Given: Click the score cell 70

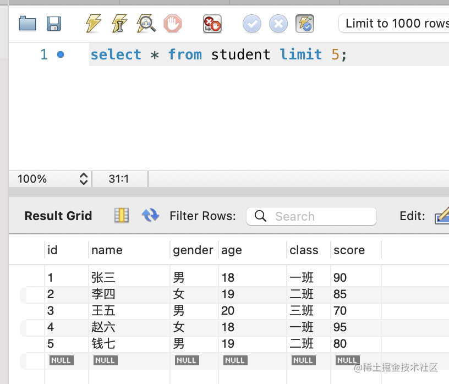Looking at the screenshot, I should click(x=340, y=311).
